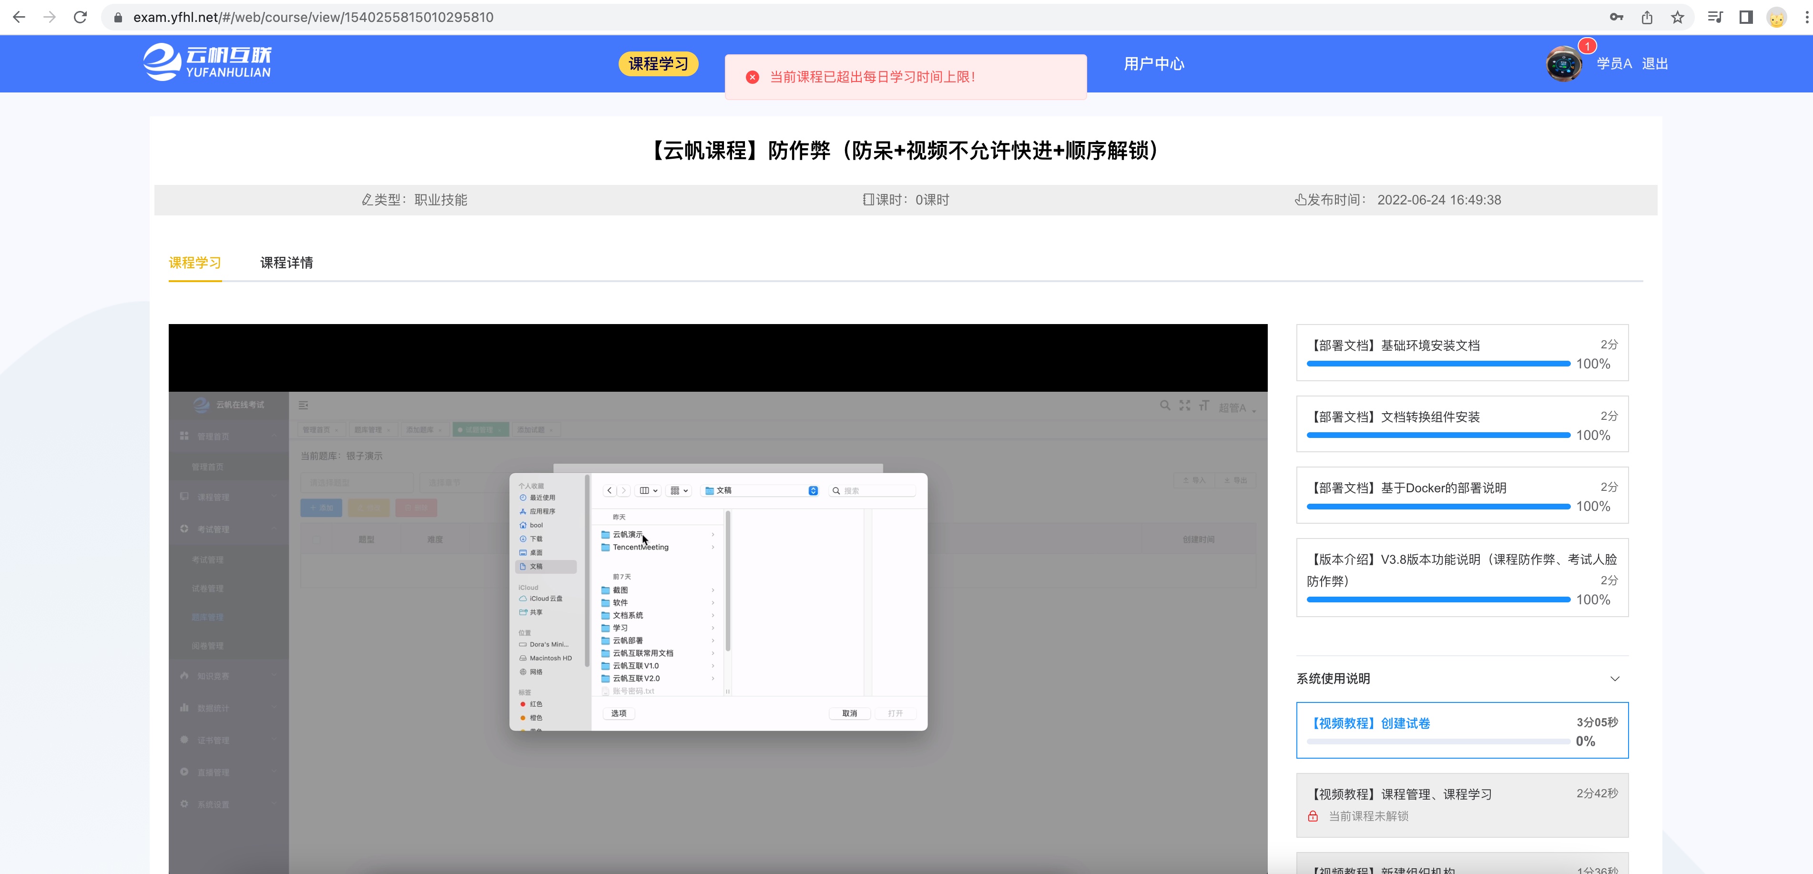Switch to the 课程详情 tab
The width and height of the screenshot is (1813, 874).
tap(286, 263)
